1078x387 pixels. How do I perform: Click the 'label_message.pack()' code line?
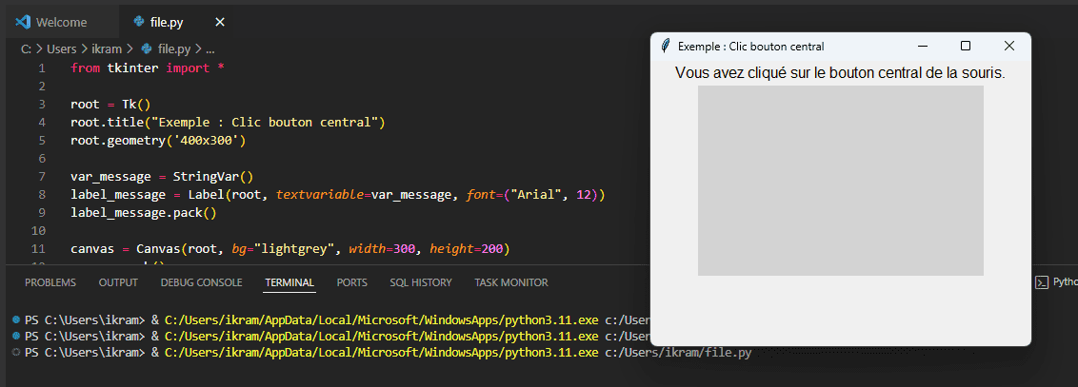click(x=143, y=213)
